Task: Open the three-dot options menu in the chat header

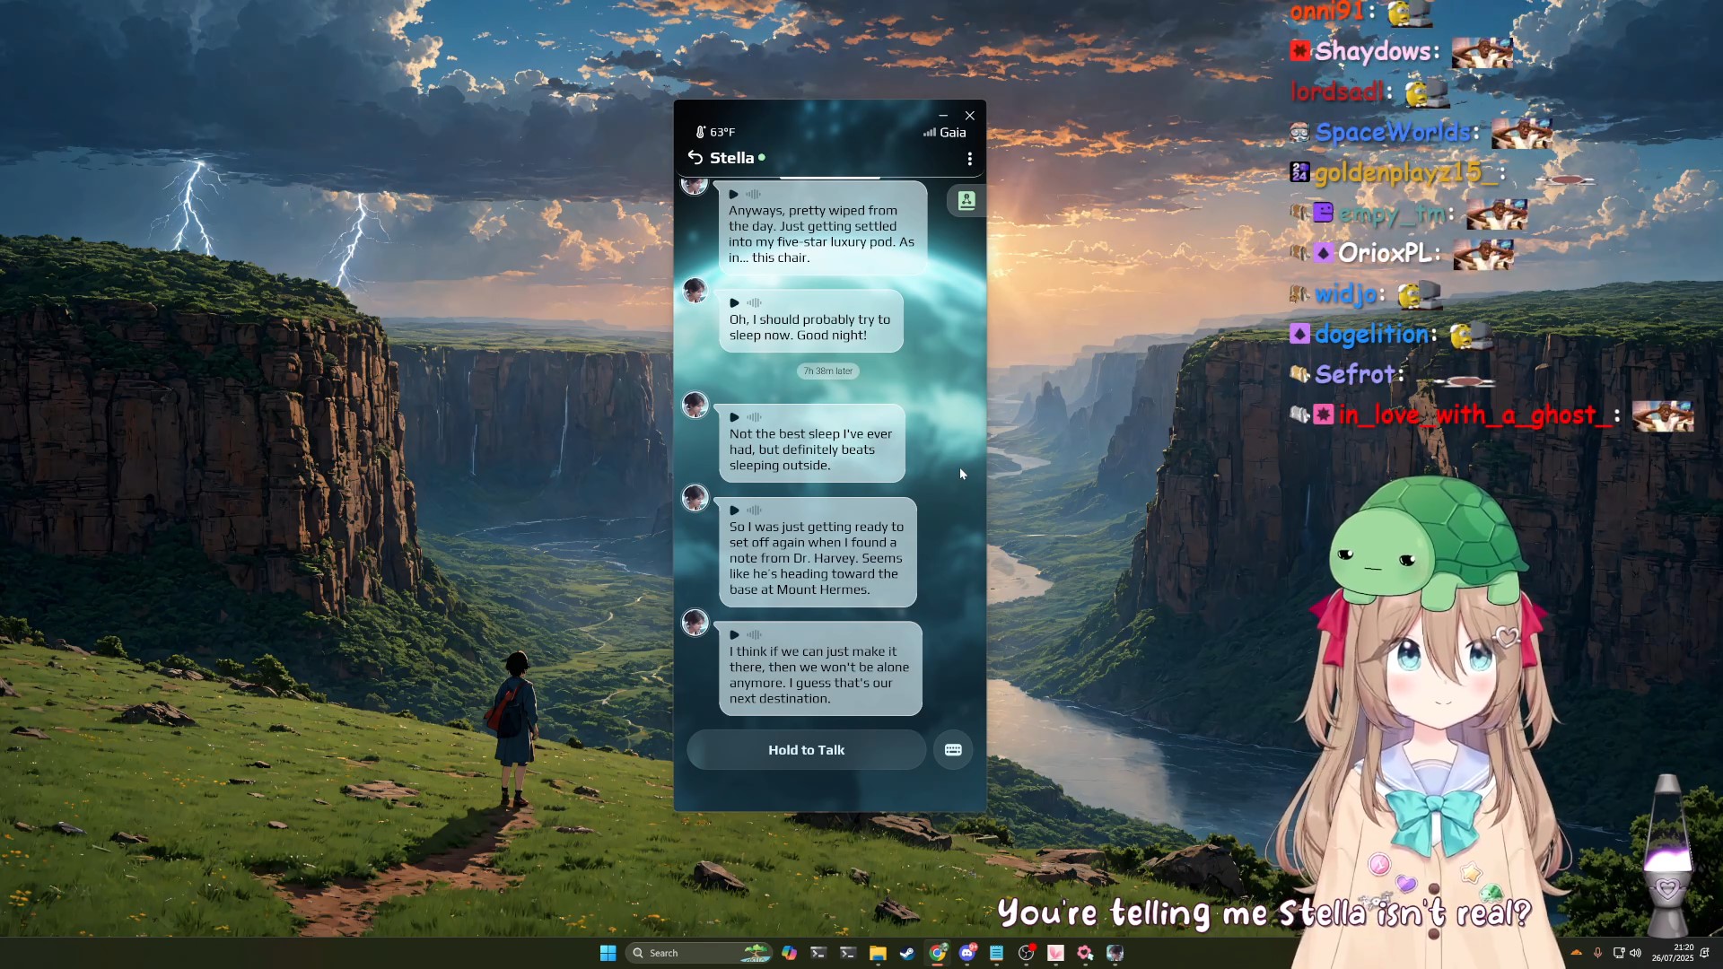Action: tap(969, 159)
